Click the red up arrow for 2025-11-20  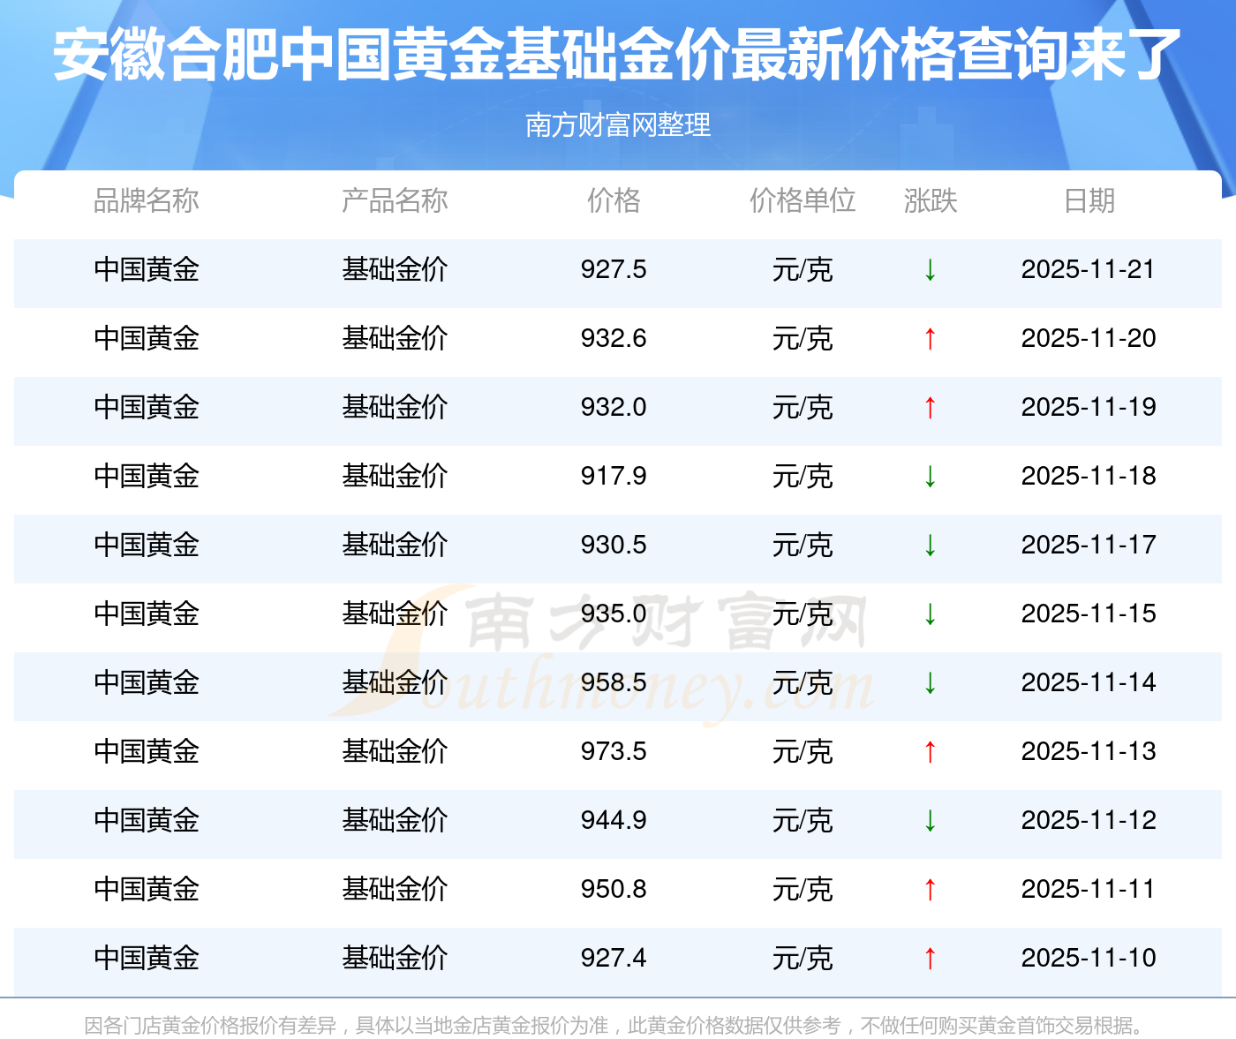(x=930, y=338)
